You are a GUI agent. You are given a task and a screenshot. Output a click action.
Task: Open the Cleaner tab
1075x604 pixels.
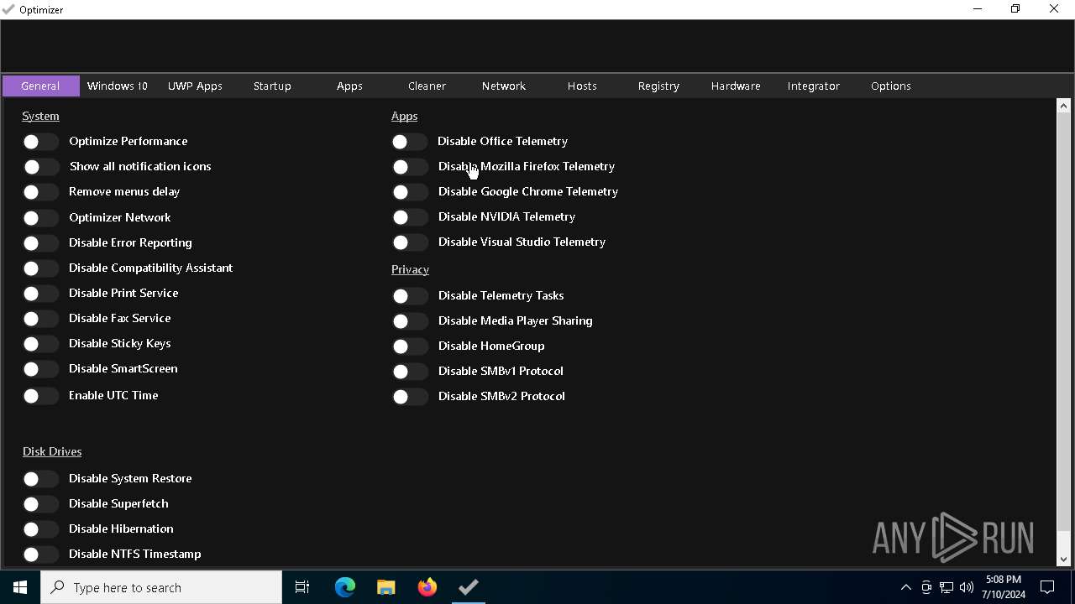point(427,86)
